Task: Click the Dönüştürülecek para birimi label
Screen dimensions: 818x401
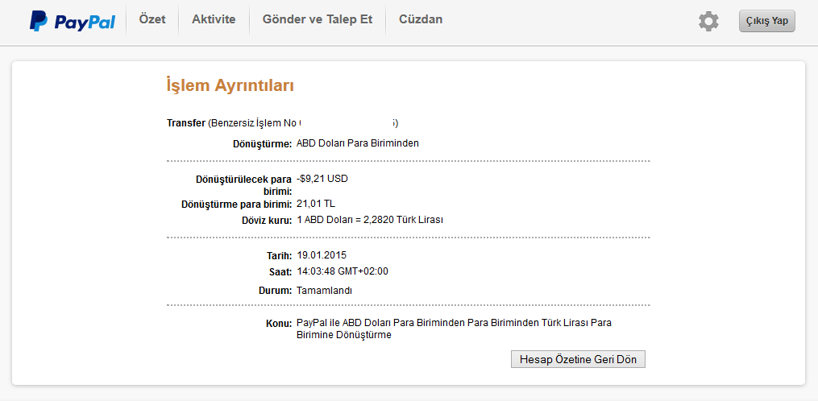Action: click(243, 185)
